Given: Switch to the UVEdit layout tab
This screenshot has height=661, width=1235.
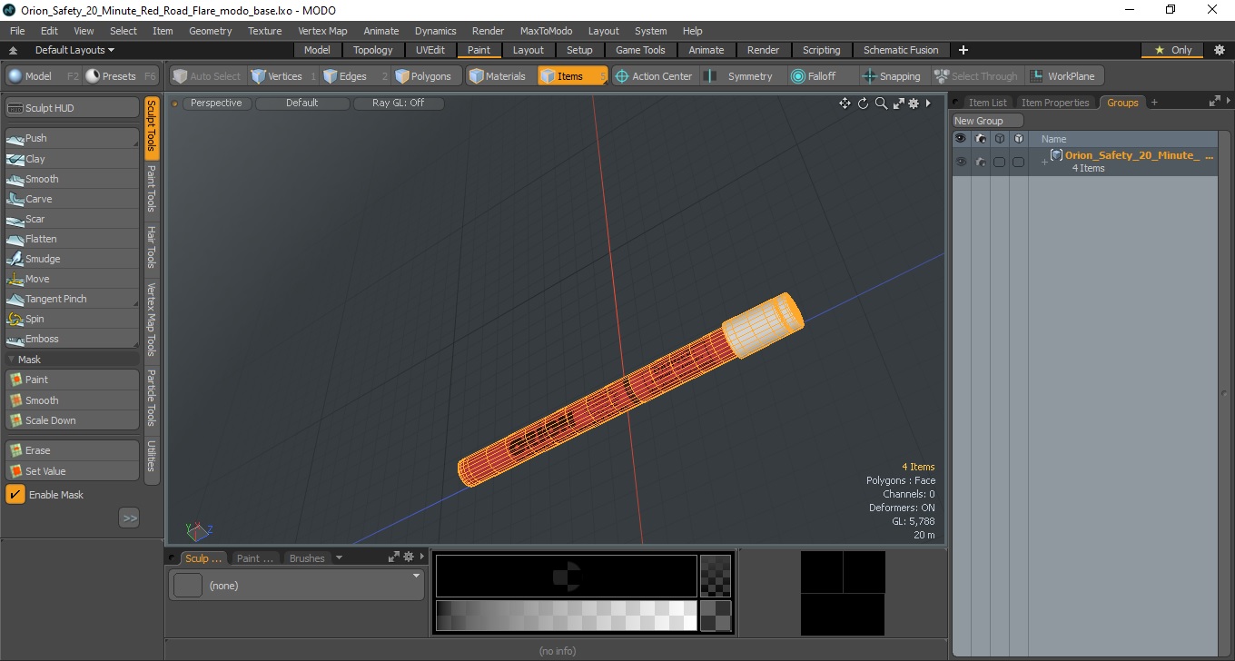Looking at the screenshot, I should (x=430, y=50).
